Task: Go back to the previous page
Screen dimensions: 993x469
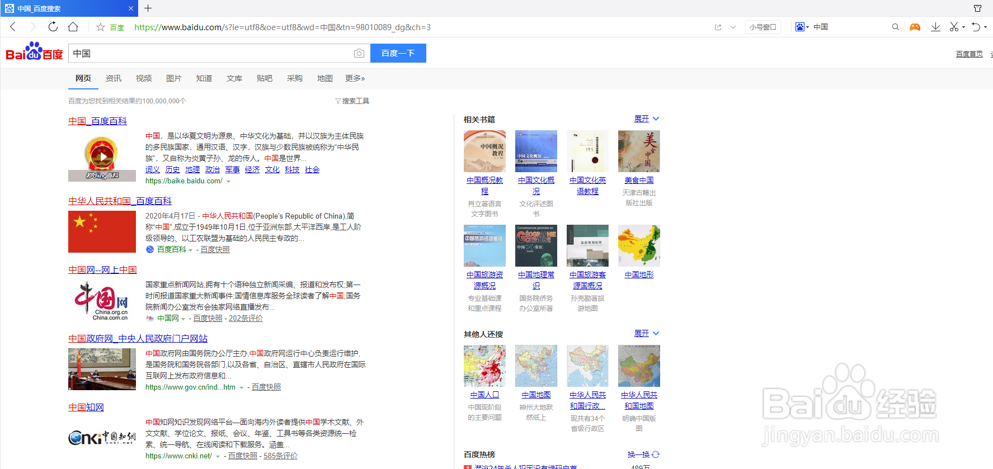Action: click(x=13, y=27)
